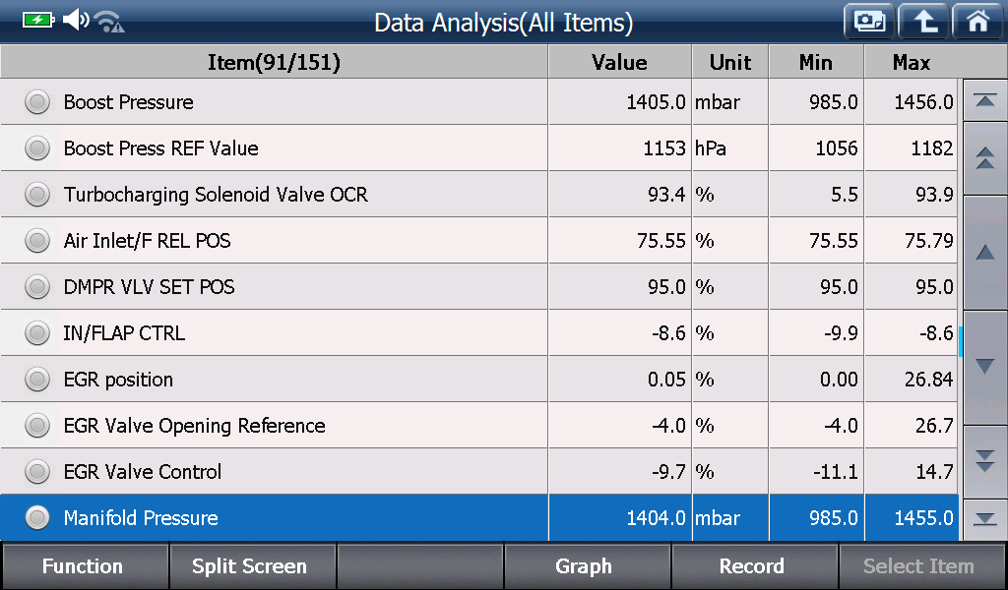
Task: Select the IN/FLAP CTRL radio button
Action: tap(37, 333)
